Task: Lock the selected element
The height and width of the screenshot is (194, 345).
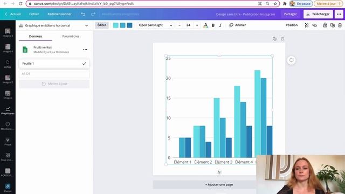Action: (x=325, y=25)
